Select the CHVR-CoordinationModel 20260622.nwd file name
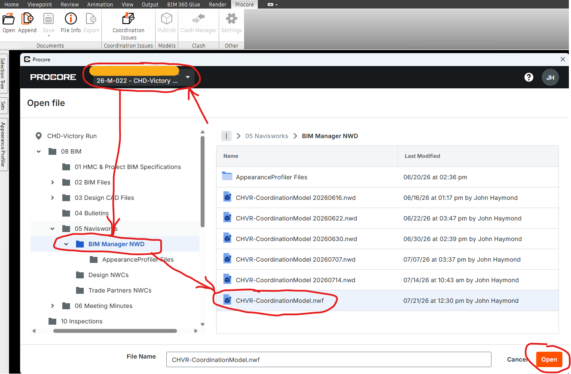 296,218
